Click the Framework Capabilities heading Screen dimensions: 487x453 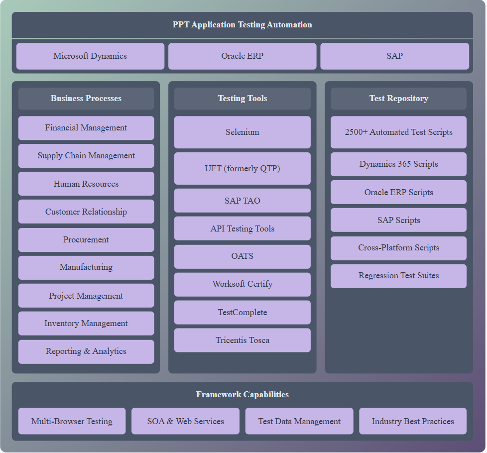pyautogui.click(x=243, y=394)
